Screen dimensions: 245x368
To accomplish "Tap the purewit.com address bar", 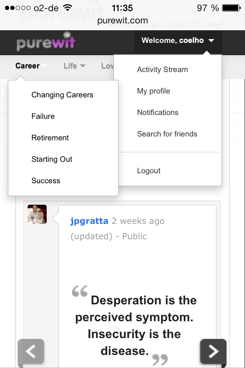I will click(122, 21).
